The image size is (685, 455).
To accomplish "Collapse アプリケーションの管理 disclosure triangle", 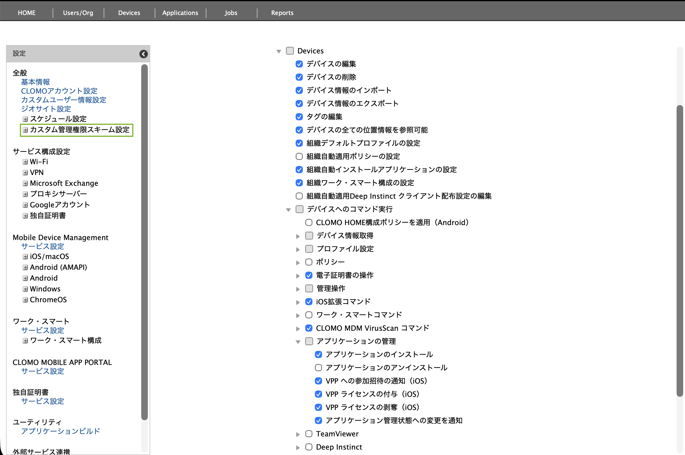I will coord(298,342).
